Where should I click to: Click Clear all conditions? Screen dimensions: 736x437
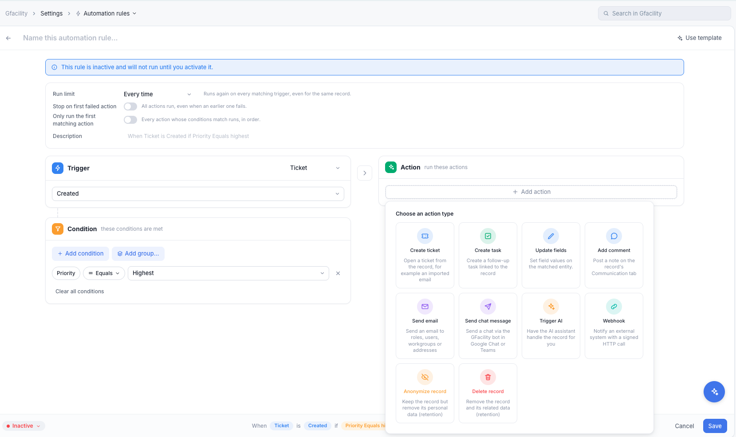[80, 291]
